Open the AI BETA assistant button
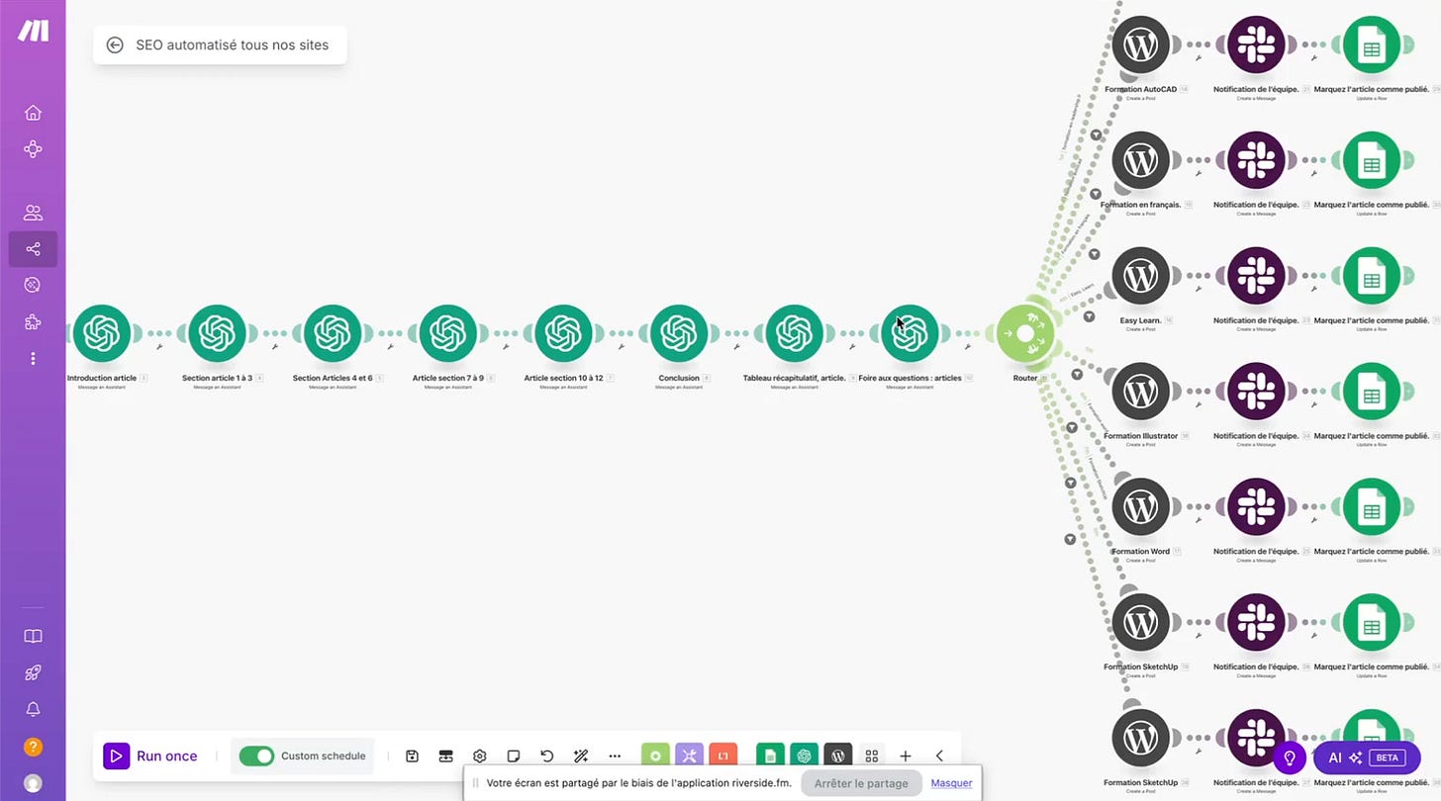The image size is (1441, 801). (x=1367, y=757)
